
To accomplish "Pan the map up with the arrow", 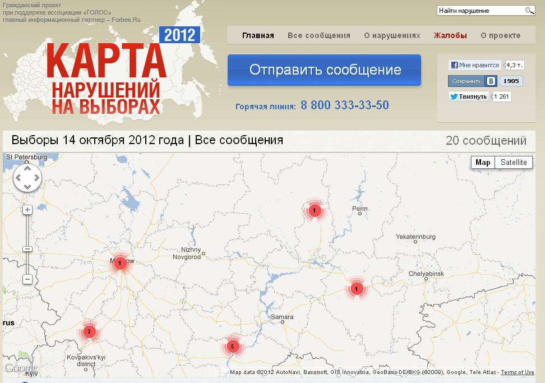I will (x=27, y=169).
